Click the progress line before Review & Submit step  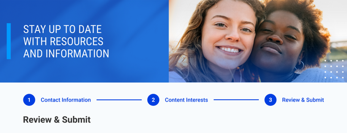tap(236, 100)
